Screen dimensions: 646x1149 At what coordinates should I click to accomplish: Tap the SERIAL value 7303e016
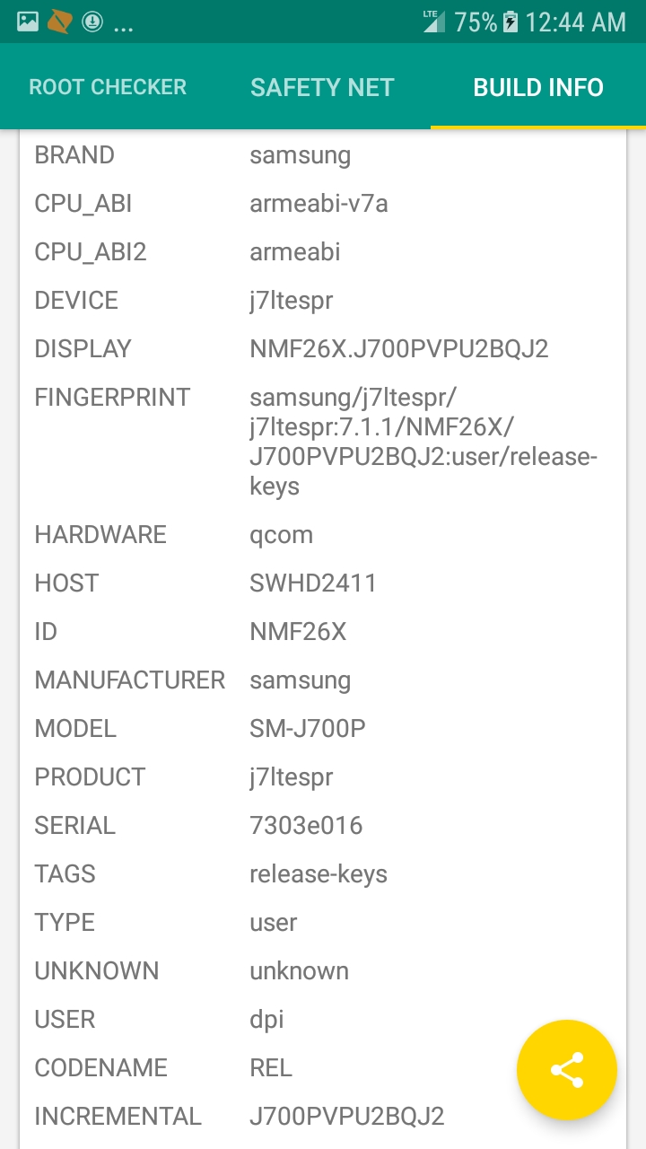pos(306,826)
